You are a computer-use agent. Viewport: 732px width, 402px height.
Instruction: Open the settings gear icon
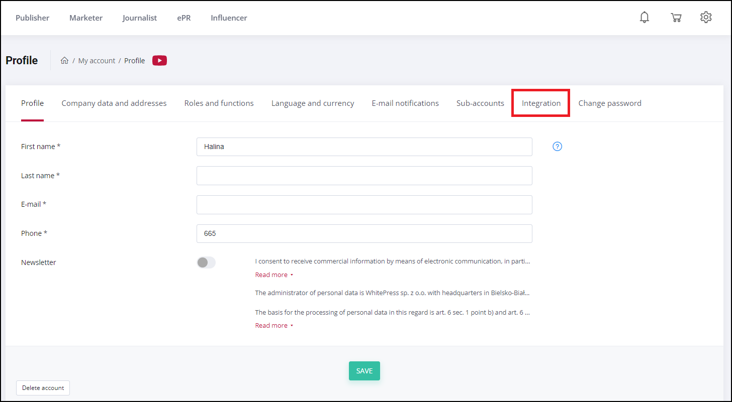click(x=706, y=18)
